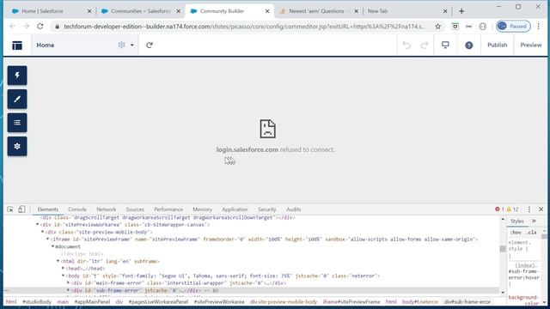Screen dimensions: 550x309
Task: Select the DevTools Elements tab
Action: (48, 209)
